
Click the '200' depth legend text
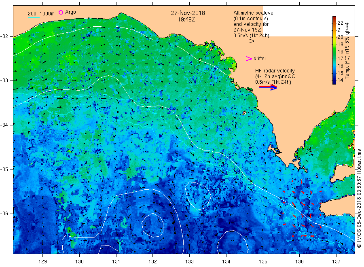click(x=32, y=14)
